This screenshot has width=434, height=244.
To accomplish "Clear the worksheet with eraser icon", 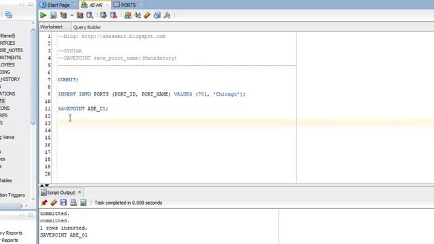I will pos(147,15).
